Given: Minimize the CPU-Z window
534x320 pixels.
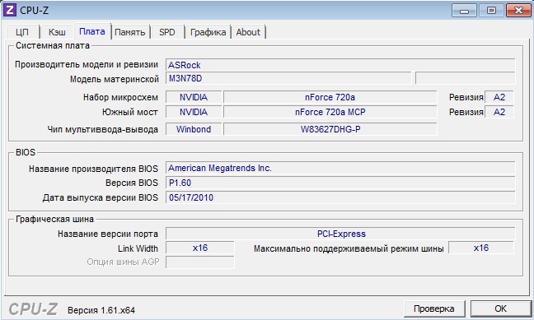Looking at the screenshot, I should (x=464, y=11).
